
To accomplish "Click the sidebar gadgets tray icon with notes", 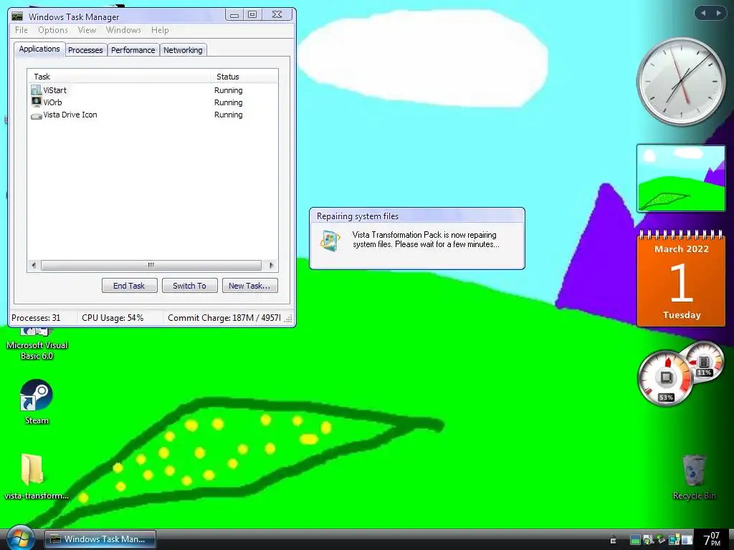I will click(x=675, y=540).
